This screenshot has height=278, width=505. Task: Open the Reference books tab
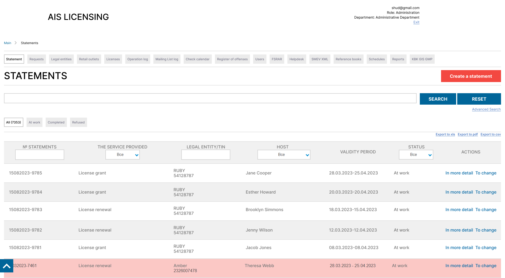pyautogui.click(x=348, y=59)
